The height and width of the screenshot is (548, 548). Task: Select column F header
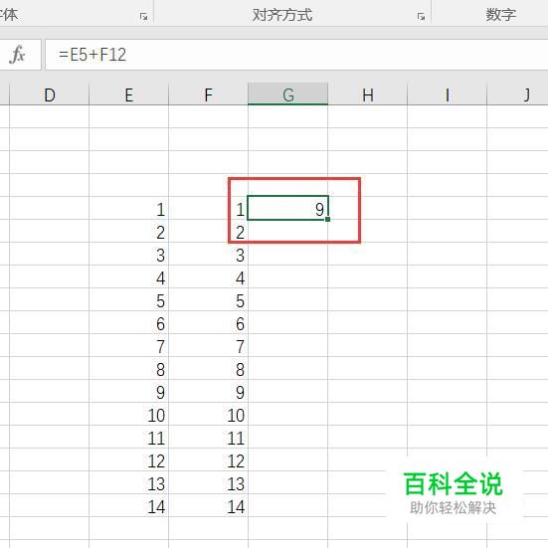click(x=208, y=94)
